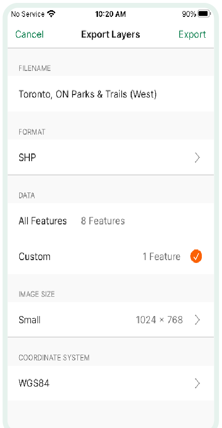Tap Export to export layers
The width and height of the screenshot is (222, 428).
tap(192, 34)
